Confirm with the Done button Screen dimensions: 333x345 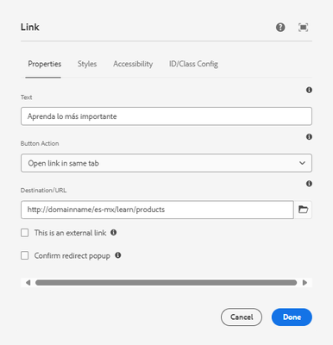[292, 317]
